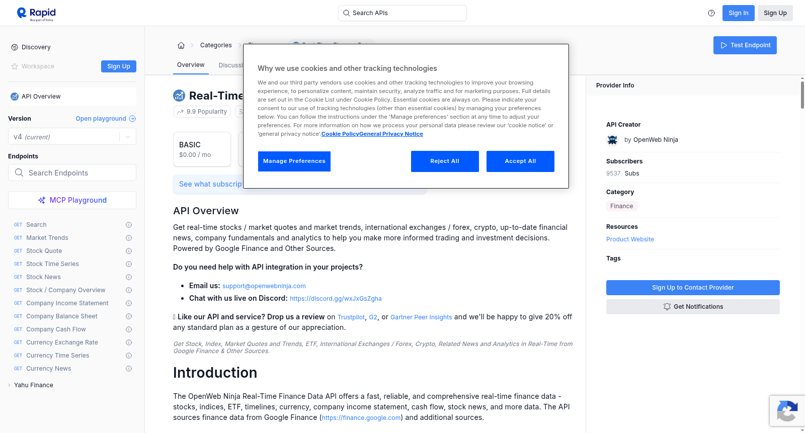Click the Workspace star icon
This screenshot has height=433, width=805.
pyautogui.click(x=15, y=66)
